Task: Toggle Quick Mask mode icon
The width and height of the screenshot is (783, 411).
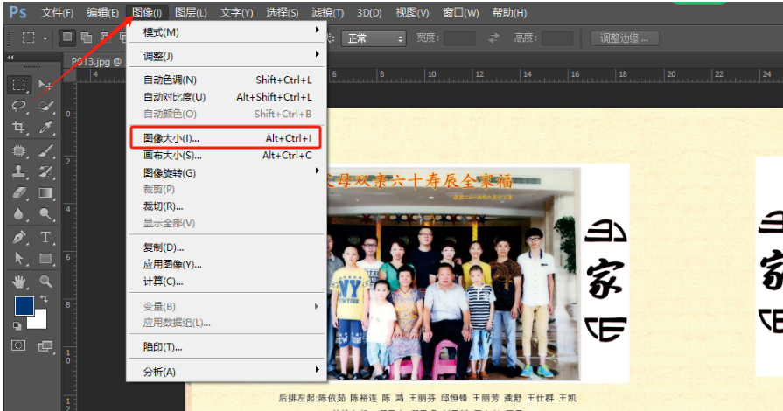Action: [18, 345]
